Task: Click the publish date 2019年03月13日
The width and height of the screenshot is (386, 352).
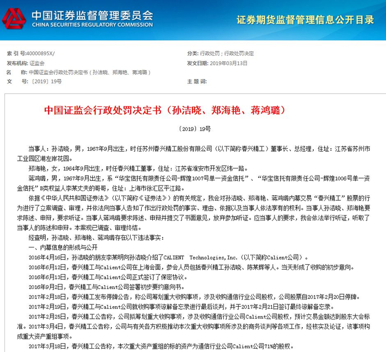Action: (228, 63)
